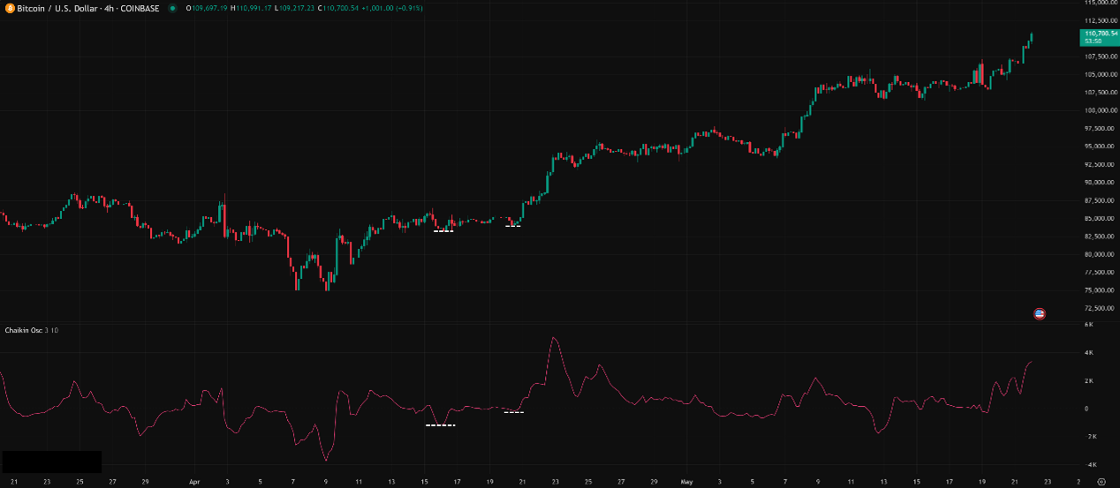Click the close value C110,700.54 in header

[x=339, y=8]
